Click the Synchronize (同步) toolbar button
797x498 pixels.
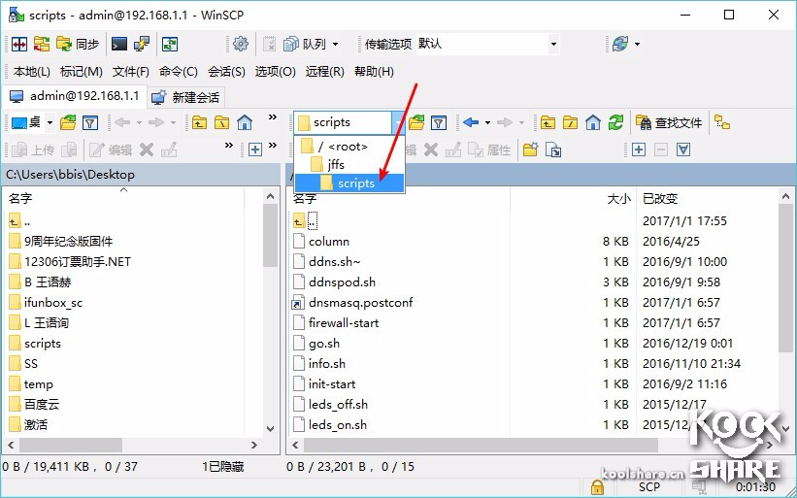(x=78, y=44)
